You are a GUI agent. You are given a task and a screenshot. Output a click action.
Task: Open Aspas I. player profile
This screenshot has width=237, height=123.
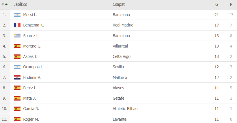[30, 56]
